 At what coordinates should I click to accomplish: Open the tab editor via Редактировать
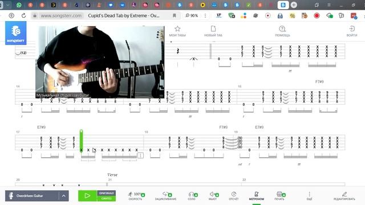[344, 196]
